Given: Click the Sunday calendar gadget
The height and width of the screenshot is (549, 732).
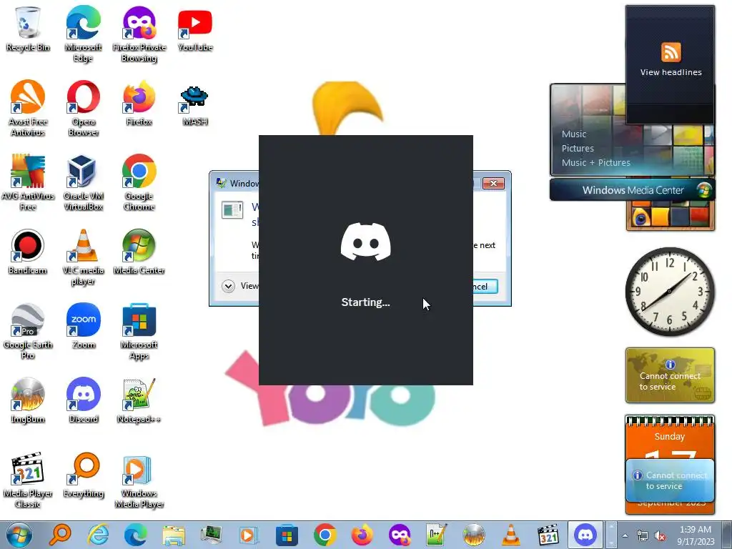Looking at the screenshot, I should pos(670,437).
